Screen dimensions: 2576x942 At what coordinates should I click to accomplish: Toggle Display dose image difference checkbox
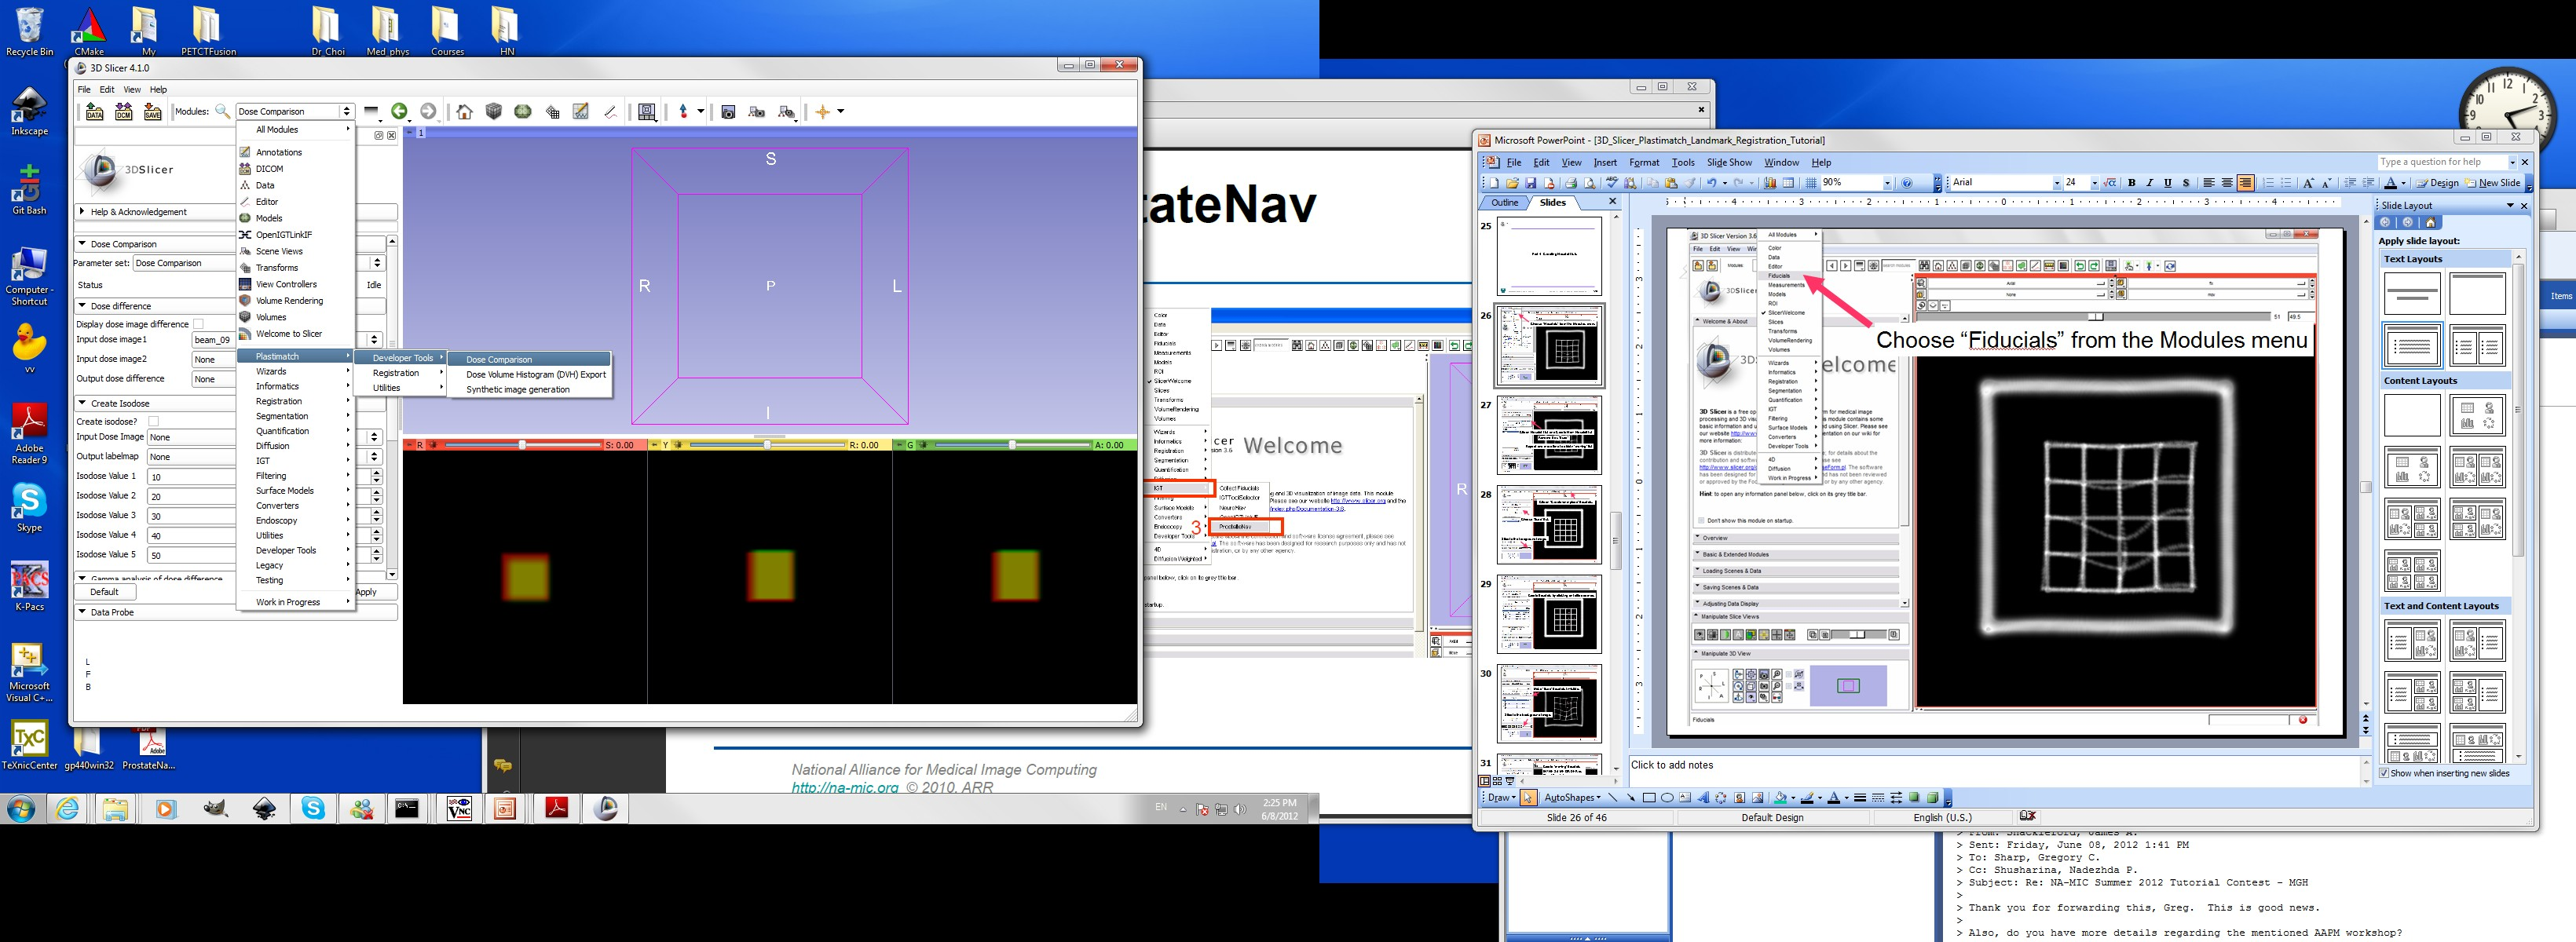198,324
